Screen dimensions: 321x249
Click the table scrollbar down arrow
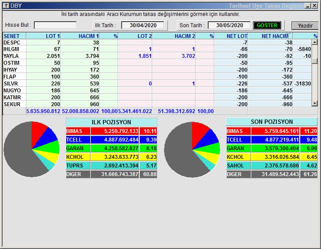point(315,104)
